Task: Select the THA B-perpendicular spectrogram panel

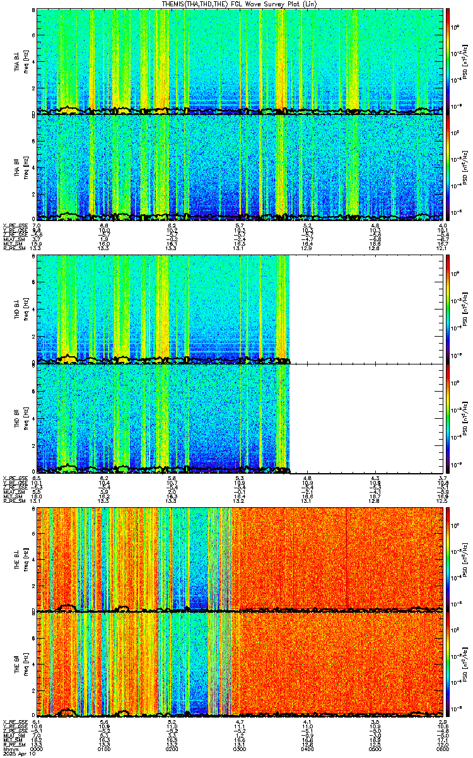Action: [x=240, y=61]
